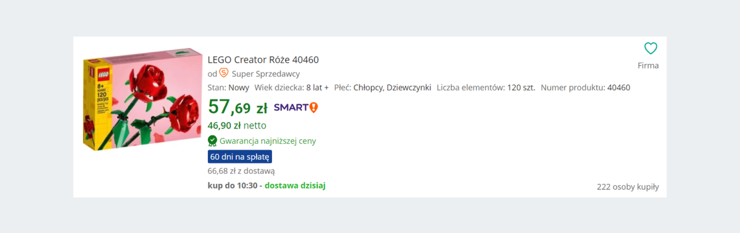Open the LEGO Creator Róże 40460 listing title
Screen dimensions: 740x233
coord(263,60)
